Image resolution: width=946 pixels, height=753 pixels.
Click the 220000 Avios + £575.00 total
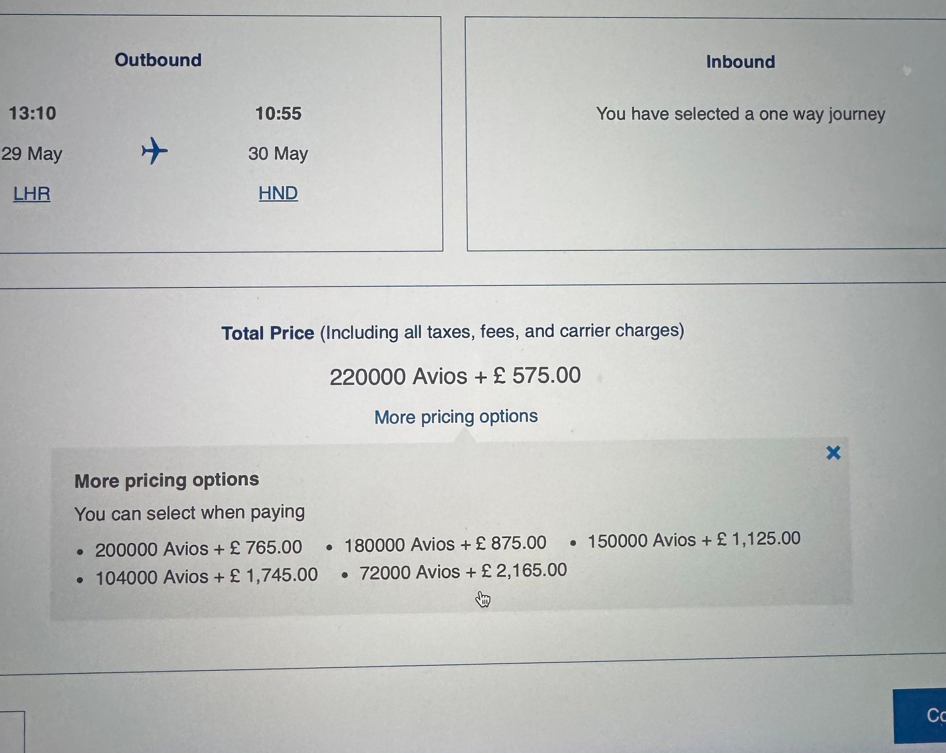point(455,376)
